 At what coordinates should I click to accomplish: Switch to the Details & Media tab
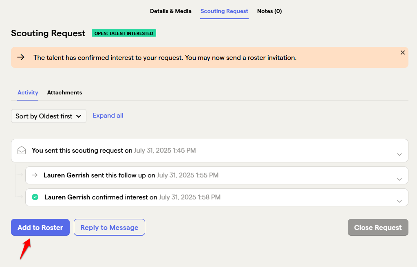171,11
